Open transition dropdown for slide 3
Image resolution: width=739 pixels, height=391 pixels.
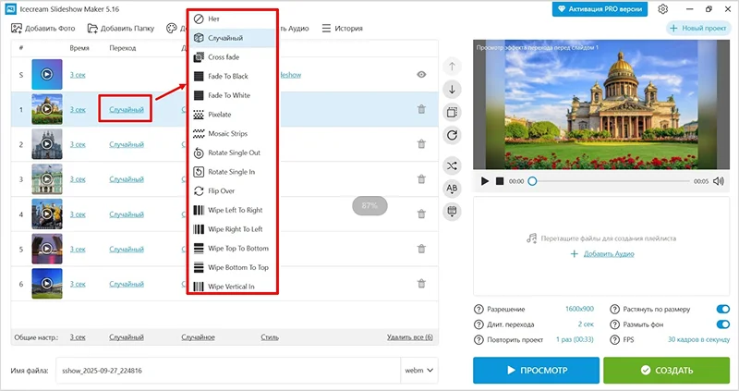coord(127,179)
